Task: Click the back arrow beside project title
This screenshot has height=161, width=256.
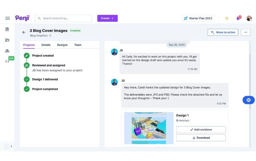Action: pyautogui.click(x=24, y=32)
